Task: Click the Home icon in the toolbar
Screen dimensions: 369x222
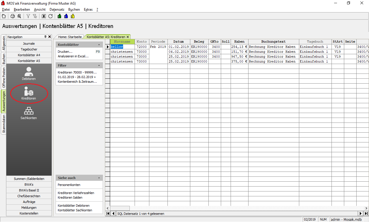Action: [x=4, y=16]
